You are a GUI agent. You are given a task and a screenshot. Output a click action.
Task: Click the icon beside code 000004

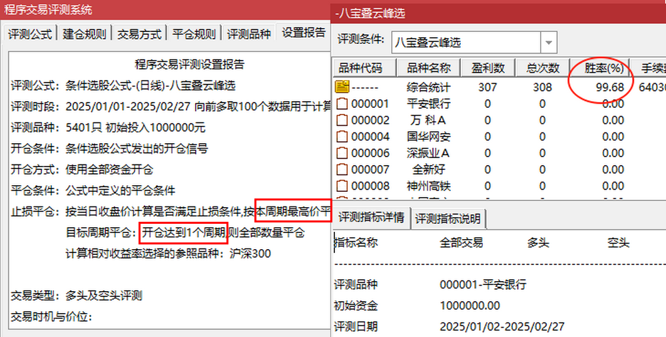click(x=342, y=137)
